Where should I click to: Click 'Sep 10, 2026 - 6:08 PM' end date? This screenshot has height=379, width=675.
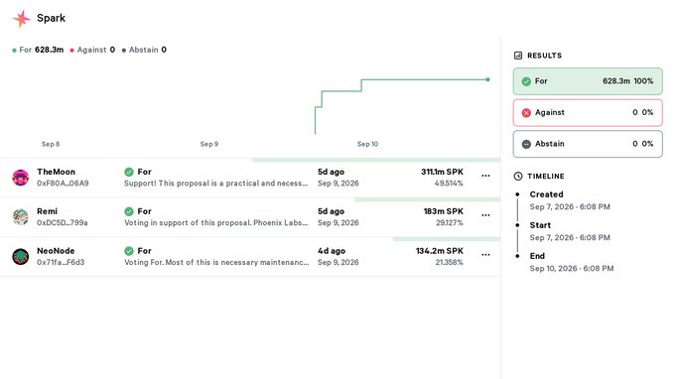pos(572,269)
